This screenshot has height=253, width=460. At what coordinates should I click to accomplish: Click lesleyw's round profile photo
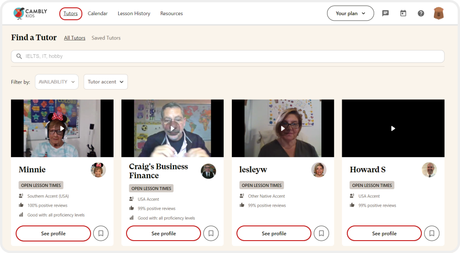pyautogui.click(x=319, y=170)
